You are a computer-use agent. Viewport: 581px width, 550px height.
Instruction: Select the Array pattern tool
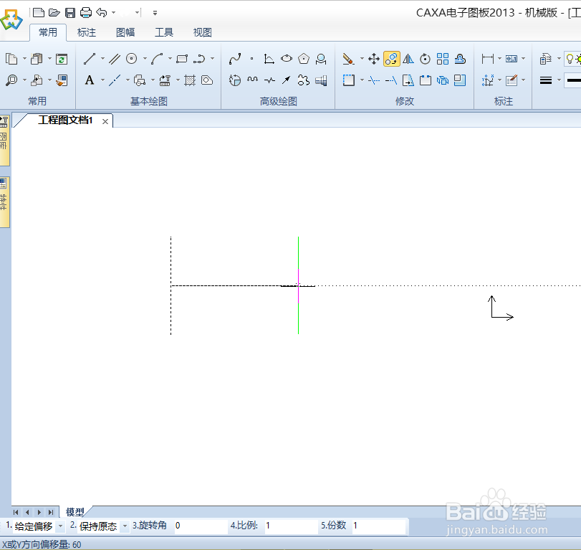443,59
